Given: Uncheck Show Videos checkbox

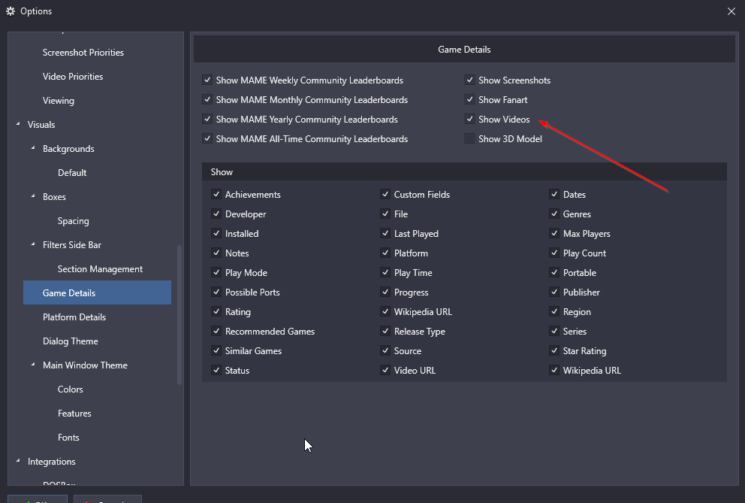Looking at the screenshot, I should [x=470, y=120].
